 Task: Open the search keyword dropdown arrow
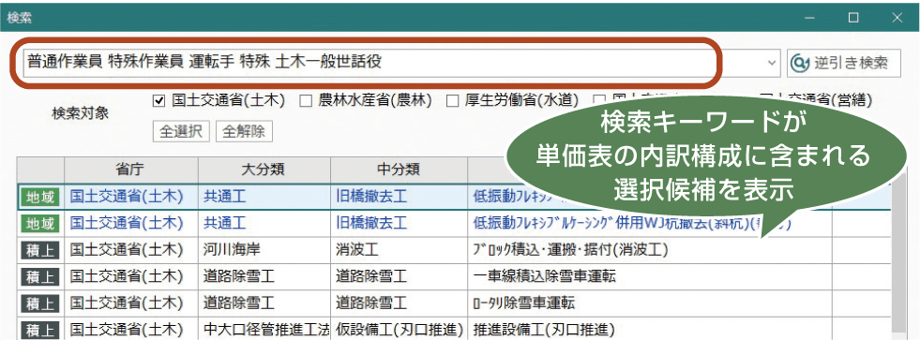[x=772, y=63]
